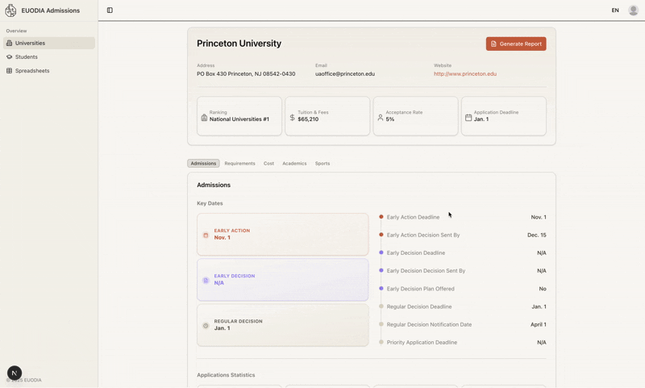The image size is (645, 388).
Task: Select the Early Action Nov. 1 card
Action: pyautogui.click(x=283, y=234)
